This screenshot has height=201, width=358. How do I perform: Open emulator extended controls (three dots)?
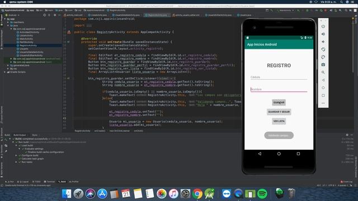[x=323, y=103]
